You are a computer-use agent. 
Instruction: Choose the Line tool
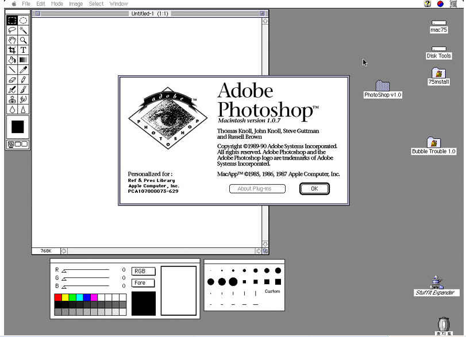[12, 70]
